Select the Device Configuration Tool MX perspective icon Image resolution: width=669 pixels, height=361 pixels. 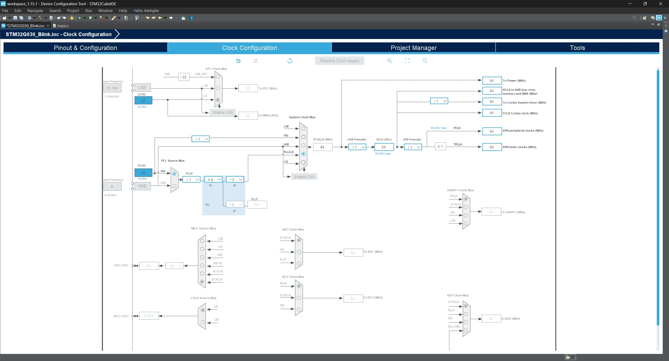coord(659,18)
